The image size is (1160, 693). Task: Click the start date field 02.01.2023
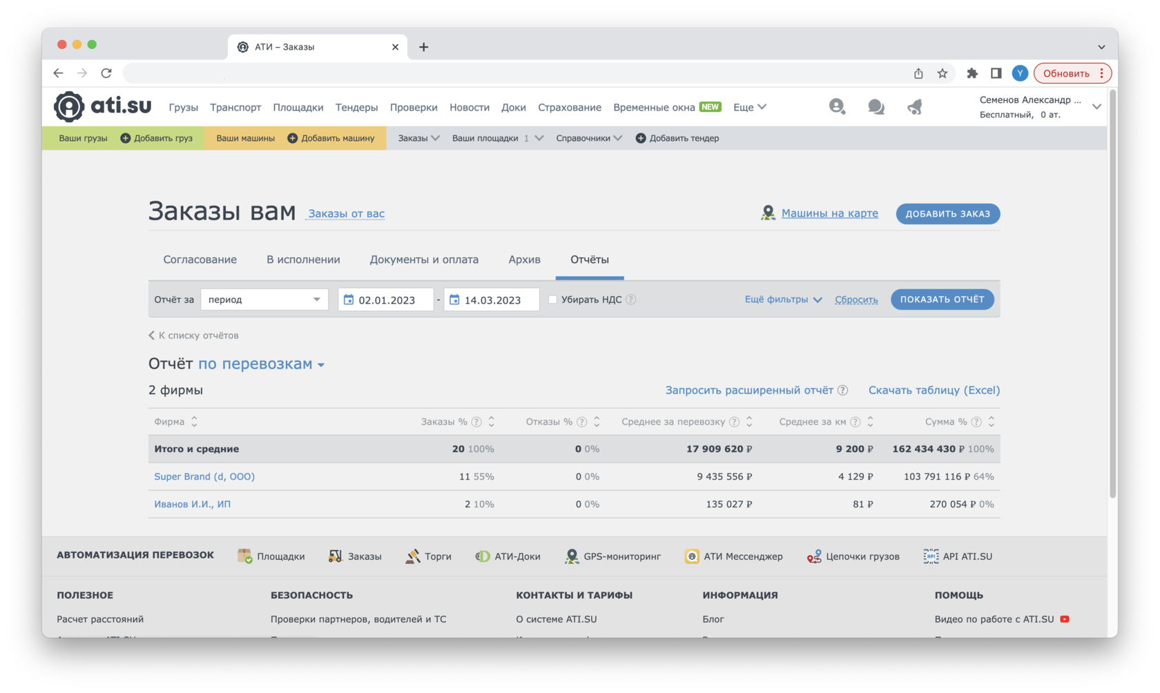[x=386, y=300]
